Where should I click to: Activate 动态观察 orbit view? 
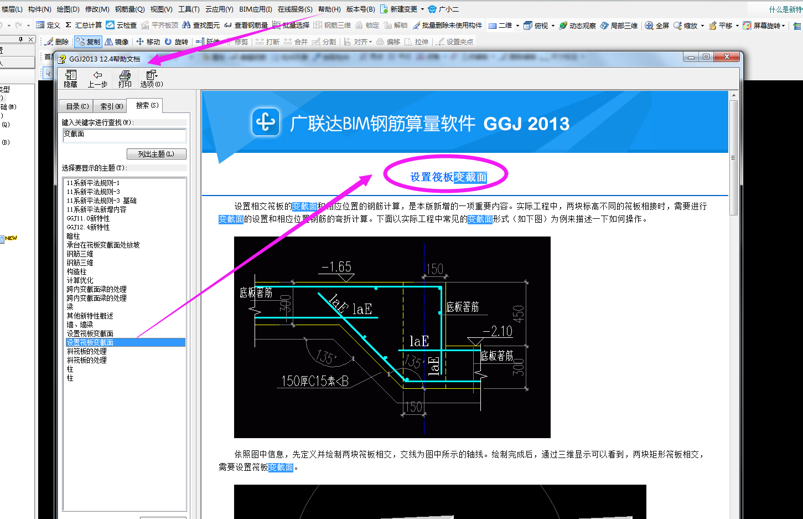click(x=577, y=25)
